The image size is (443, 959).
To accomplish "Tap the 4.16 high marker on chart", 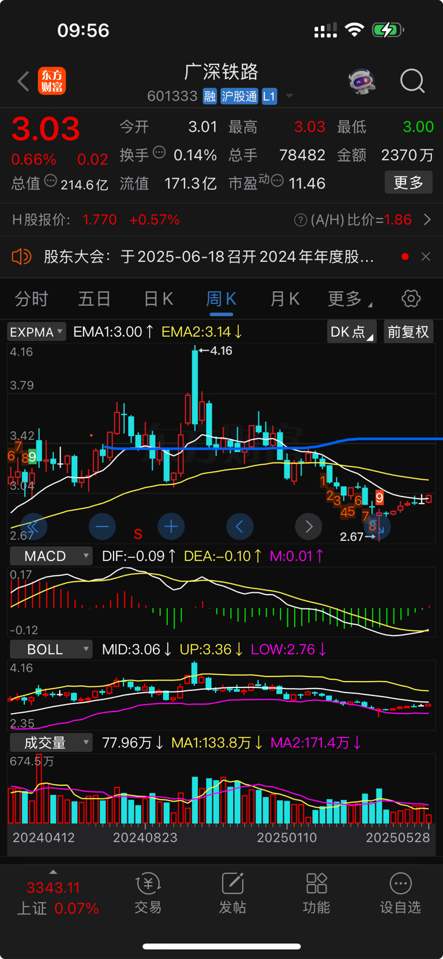I will click(x=215, y=351).
